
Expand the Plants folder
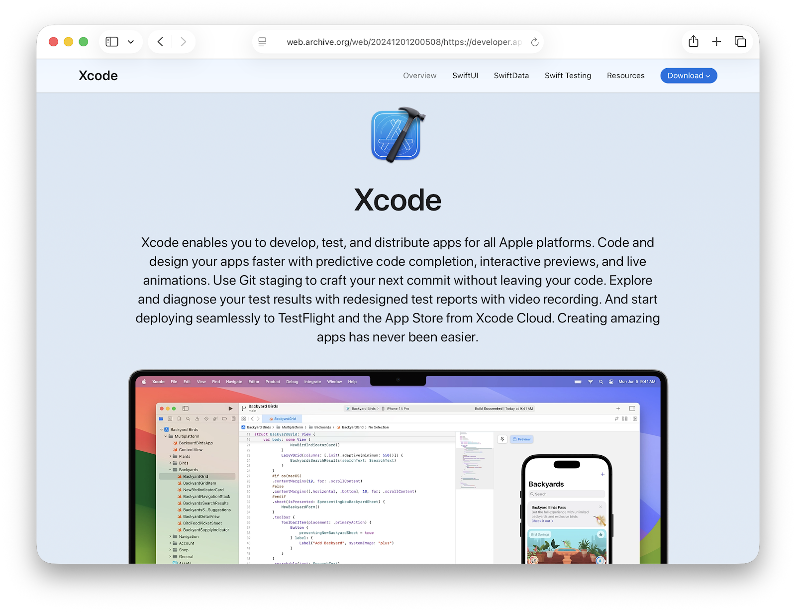[170, 456]
